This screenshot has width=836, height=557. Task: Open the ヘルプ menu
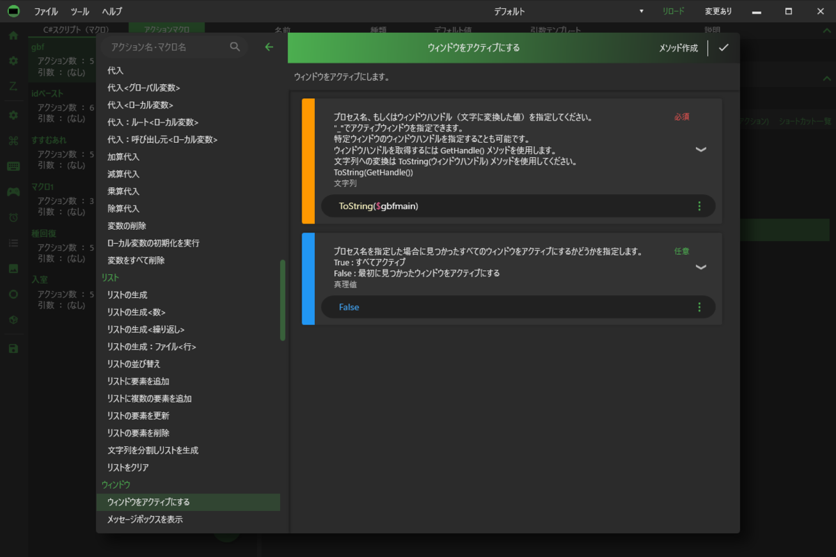pyautogui.click(x=111, y=12)
